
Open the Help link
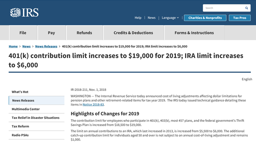[138, 18]
